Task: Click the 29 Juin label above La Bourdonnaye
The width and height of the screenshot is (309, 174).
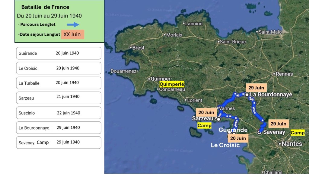Action: click(256, 88)
